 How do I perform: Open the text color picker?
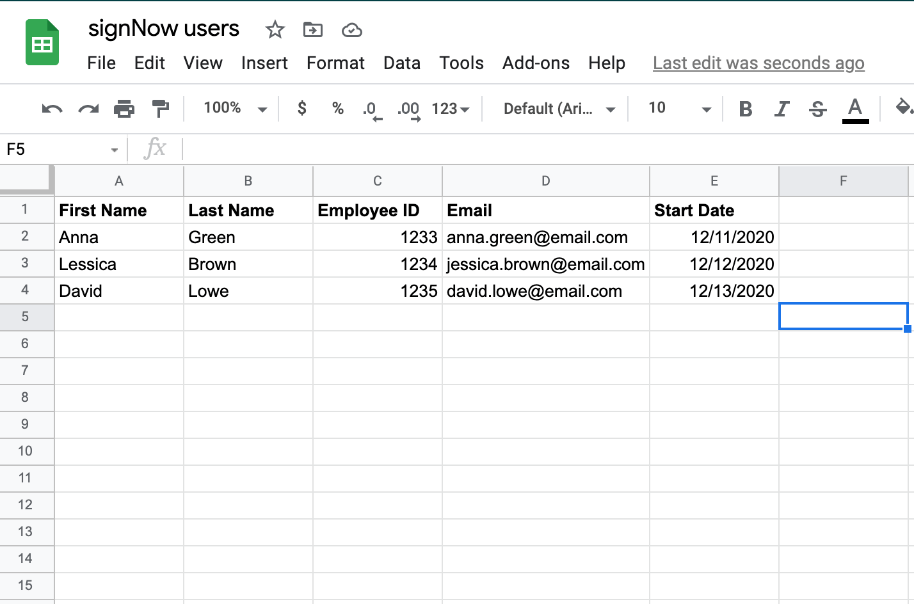tap(854, 109)
